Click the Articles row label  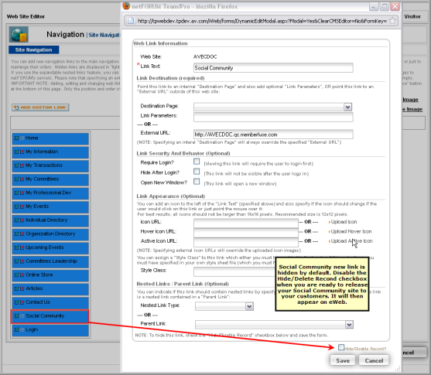[x=34, y=288]
